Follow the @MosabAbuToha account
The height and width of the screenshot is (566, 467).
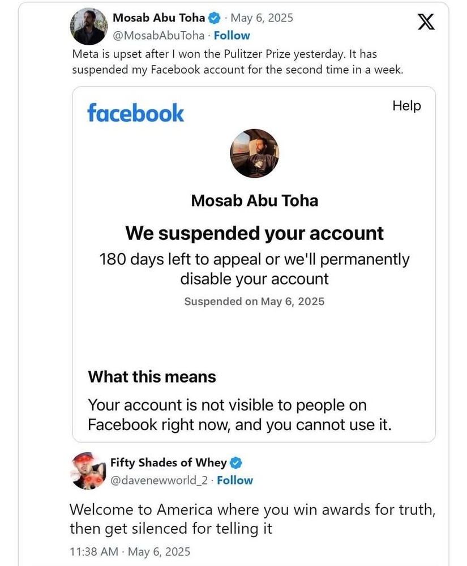[232, 35]
